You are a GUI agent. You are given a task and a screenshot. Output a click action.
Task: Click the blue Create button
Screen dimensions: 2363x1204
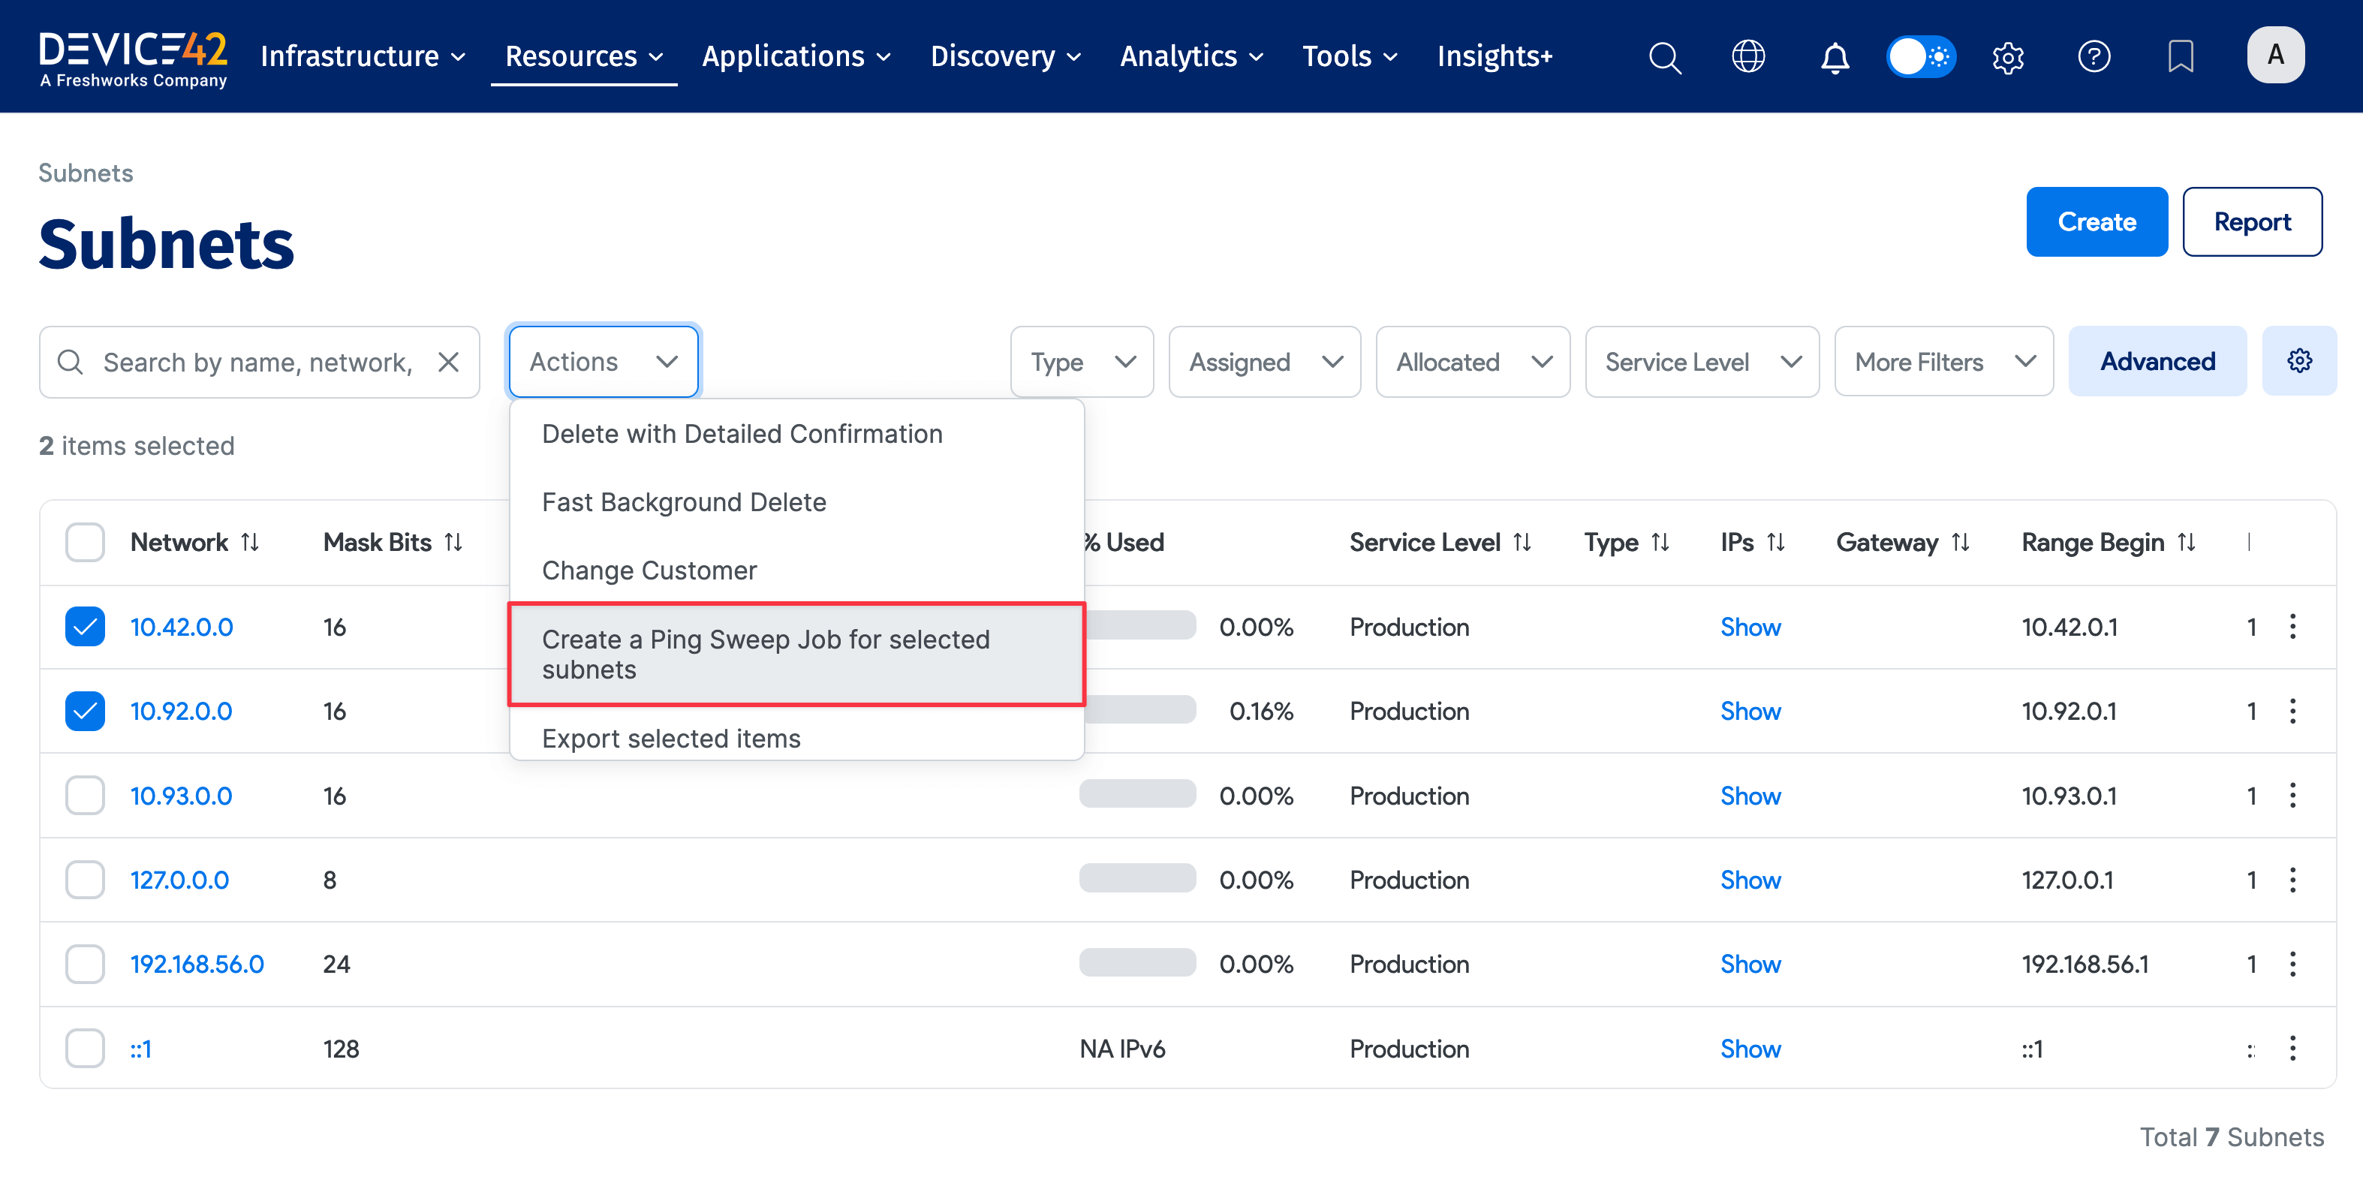[x=2096, y=222]
